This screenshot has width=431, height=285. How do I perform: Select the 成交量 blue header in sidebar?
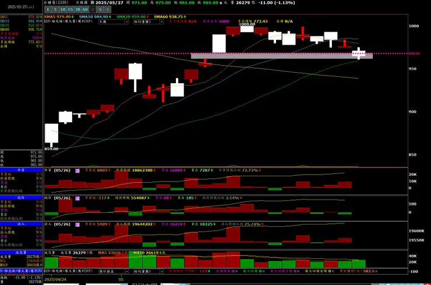pos(21,252)
